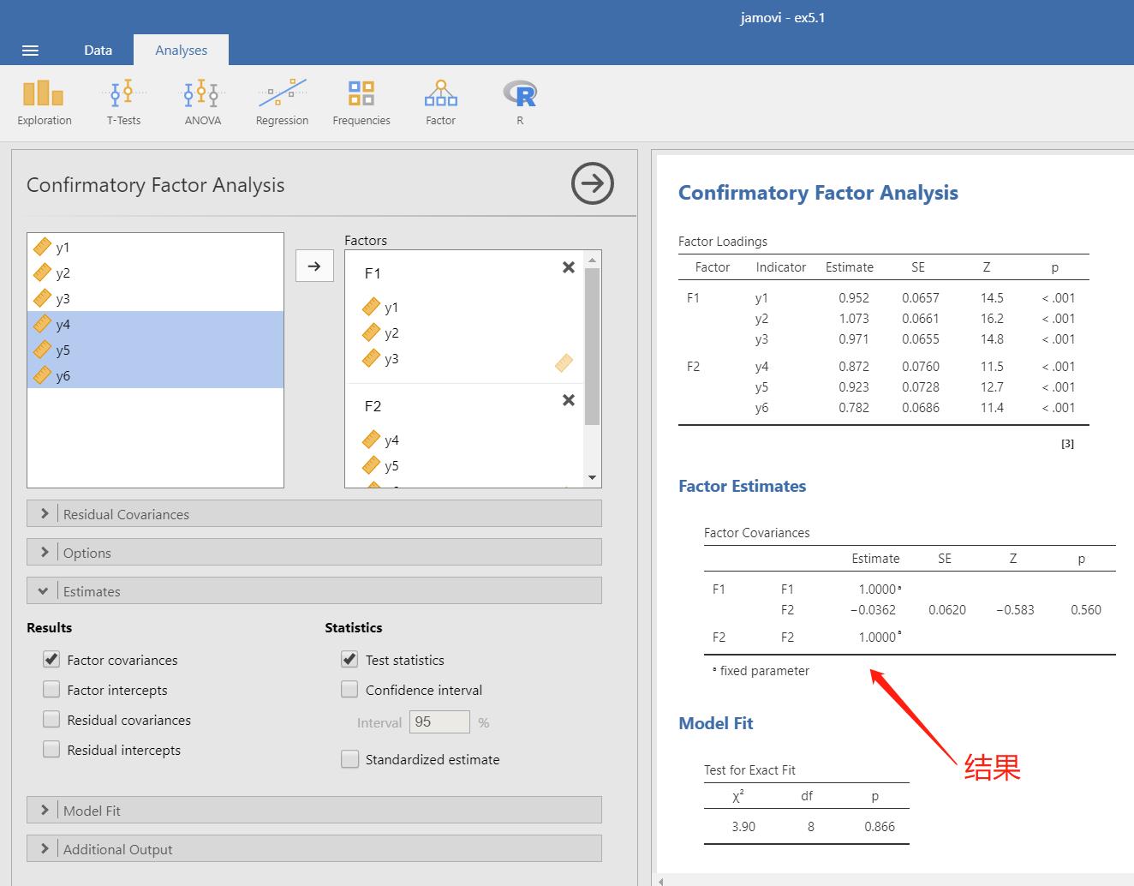This screenshot has height=886, width=1134.
Task: Enable Standardized estimate
Action: click(349, 759)
